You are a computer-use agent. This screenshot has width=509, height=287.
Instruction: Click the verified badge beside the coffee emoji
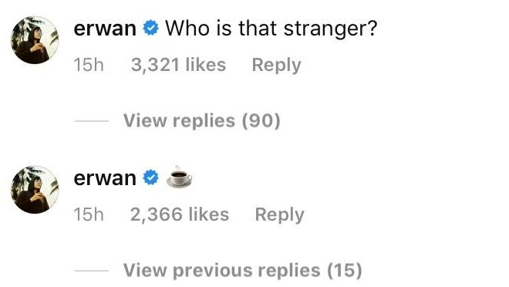151,177
